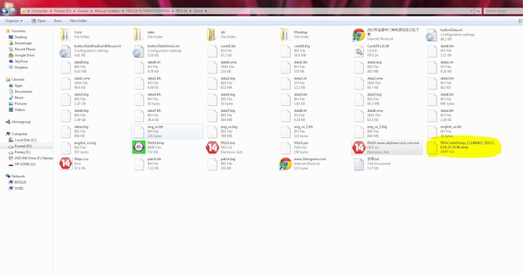Image resolution: width=523 pixels, height=274 pixels.
Task: Open Dropbox in the sidebar
Action: pyautogui.click(x=21, y=67)
